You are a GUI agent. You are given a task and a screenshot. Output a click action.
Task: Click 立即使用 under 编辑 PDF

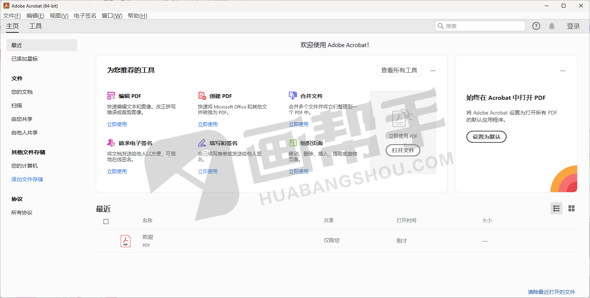pos(117,124)
